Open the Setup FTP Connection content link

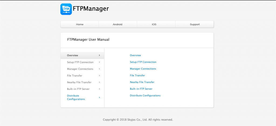click(143, 62)
